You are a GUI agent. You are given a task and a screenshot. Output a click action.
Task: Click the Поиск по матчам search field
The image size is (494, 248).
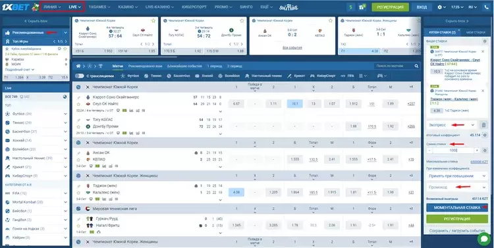[x=394, y=66]
